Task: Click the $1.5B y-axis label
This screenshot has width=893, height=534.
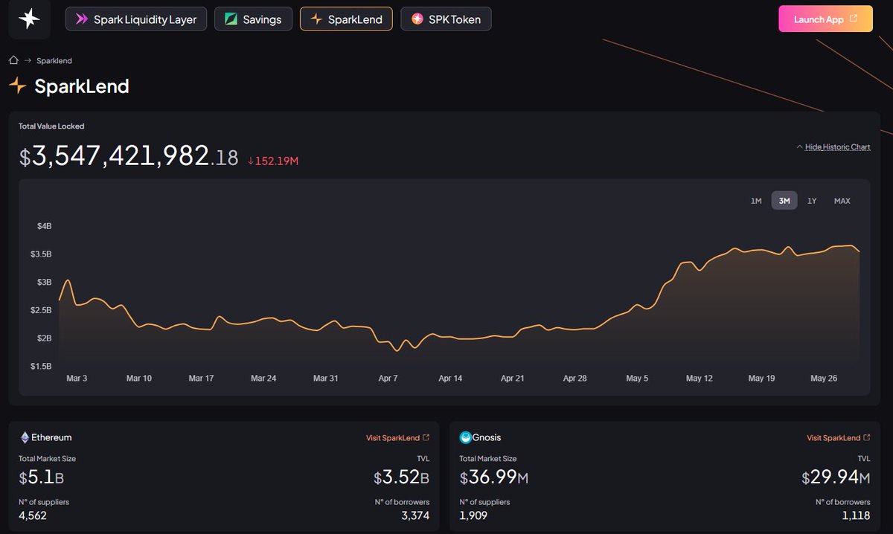Action: pyautogui.click(x=40, y=366)
